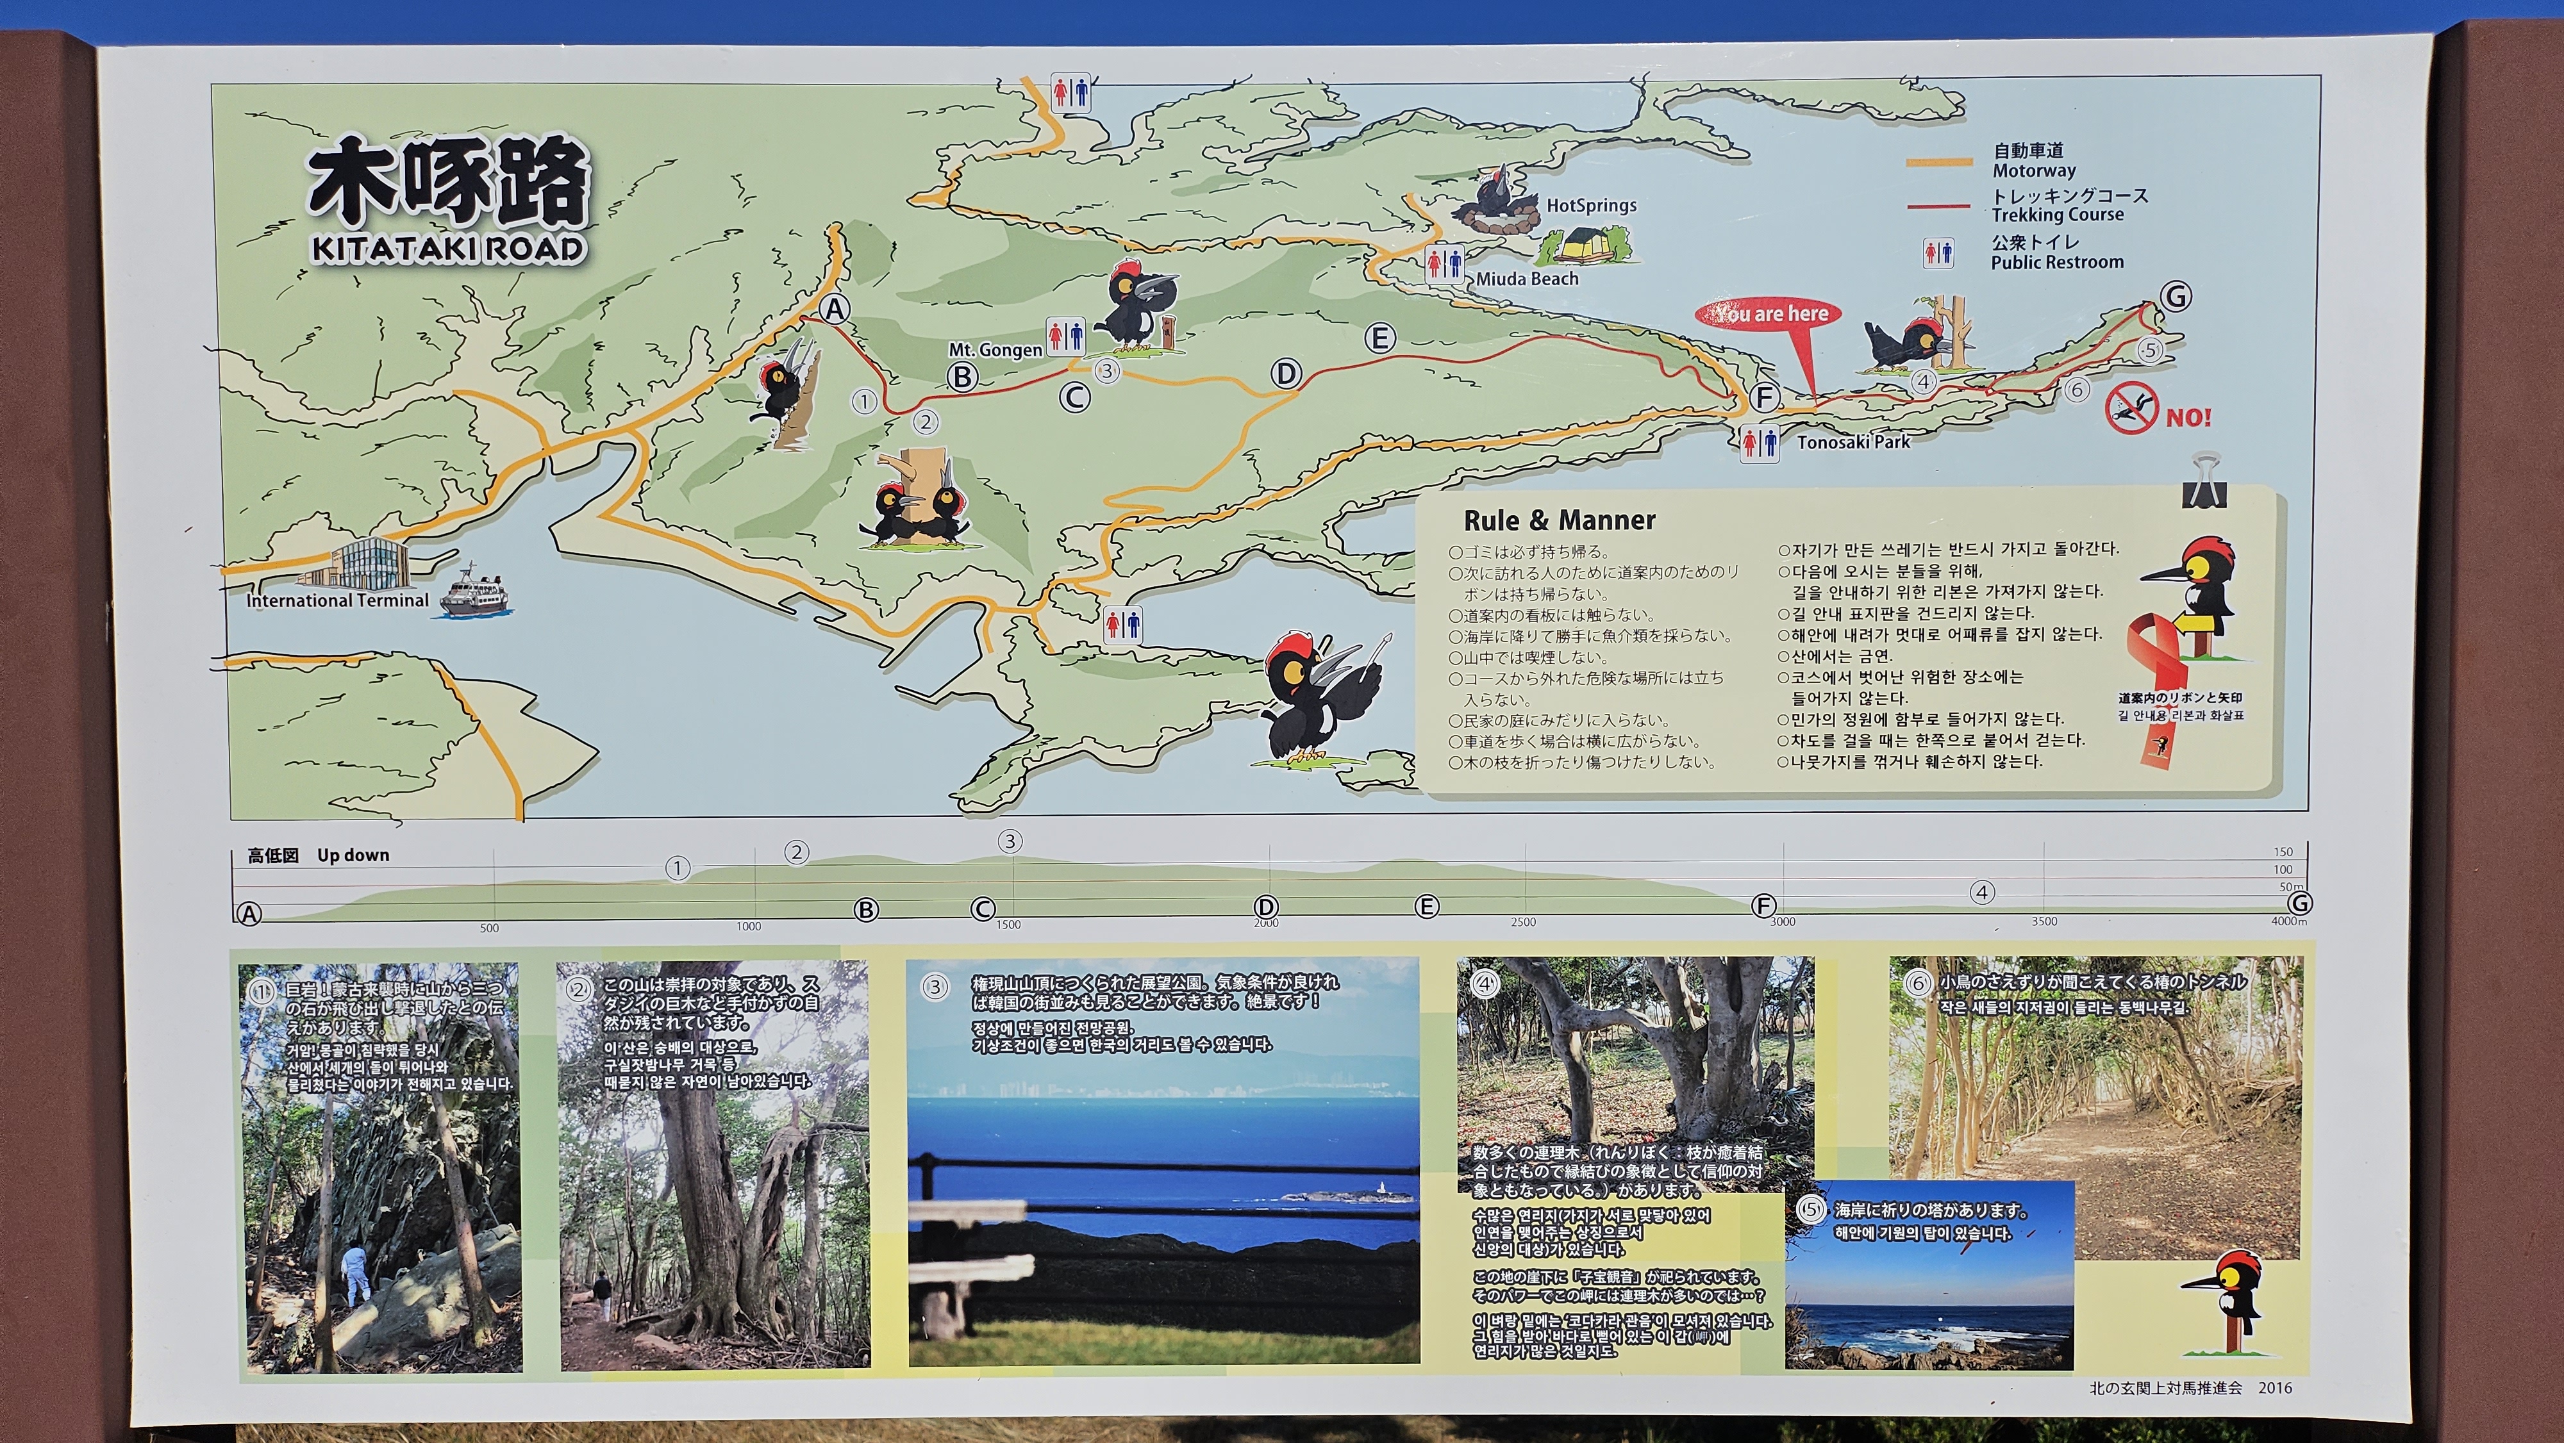This screenshot has width=2564, height=1443.
Task: Click the International Terminal label
Action: (337, 600)
